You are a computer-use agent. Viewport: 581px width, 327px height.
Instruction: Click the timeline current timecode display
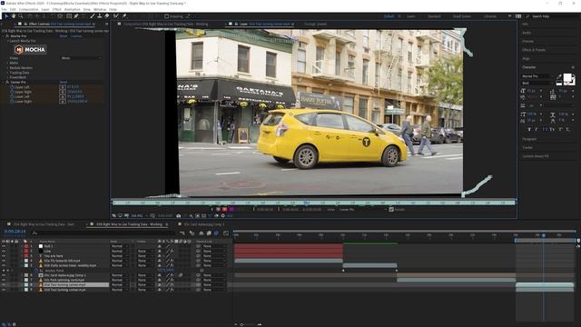[x=15, y=232]
